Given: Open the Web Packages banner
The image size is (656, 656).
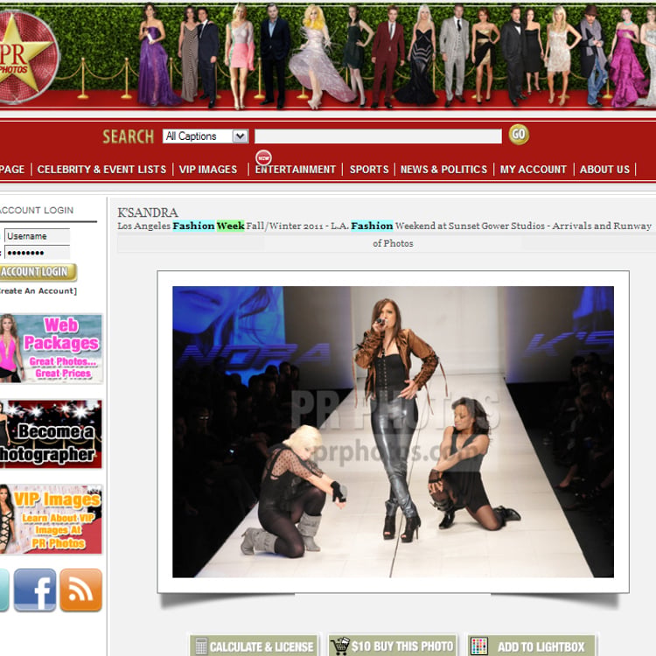Looking at the screenshot, I should coord(51,348).
